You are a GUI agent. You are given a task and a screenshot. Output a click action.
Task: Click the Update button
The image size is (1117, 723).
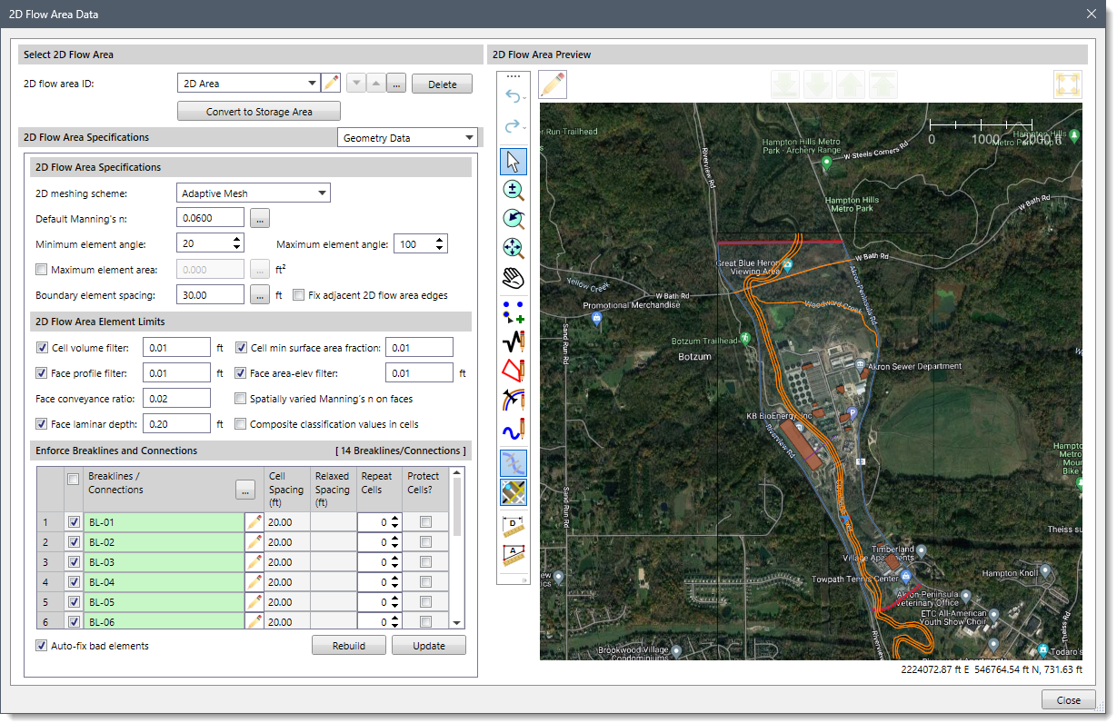click(x=429, y=646)
